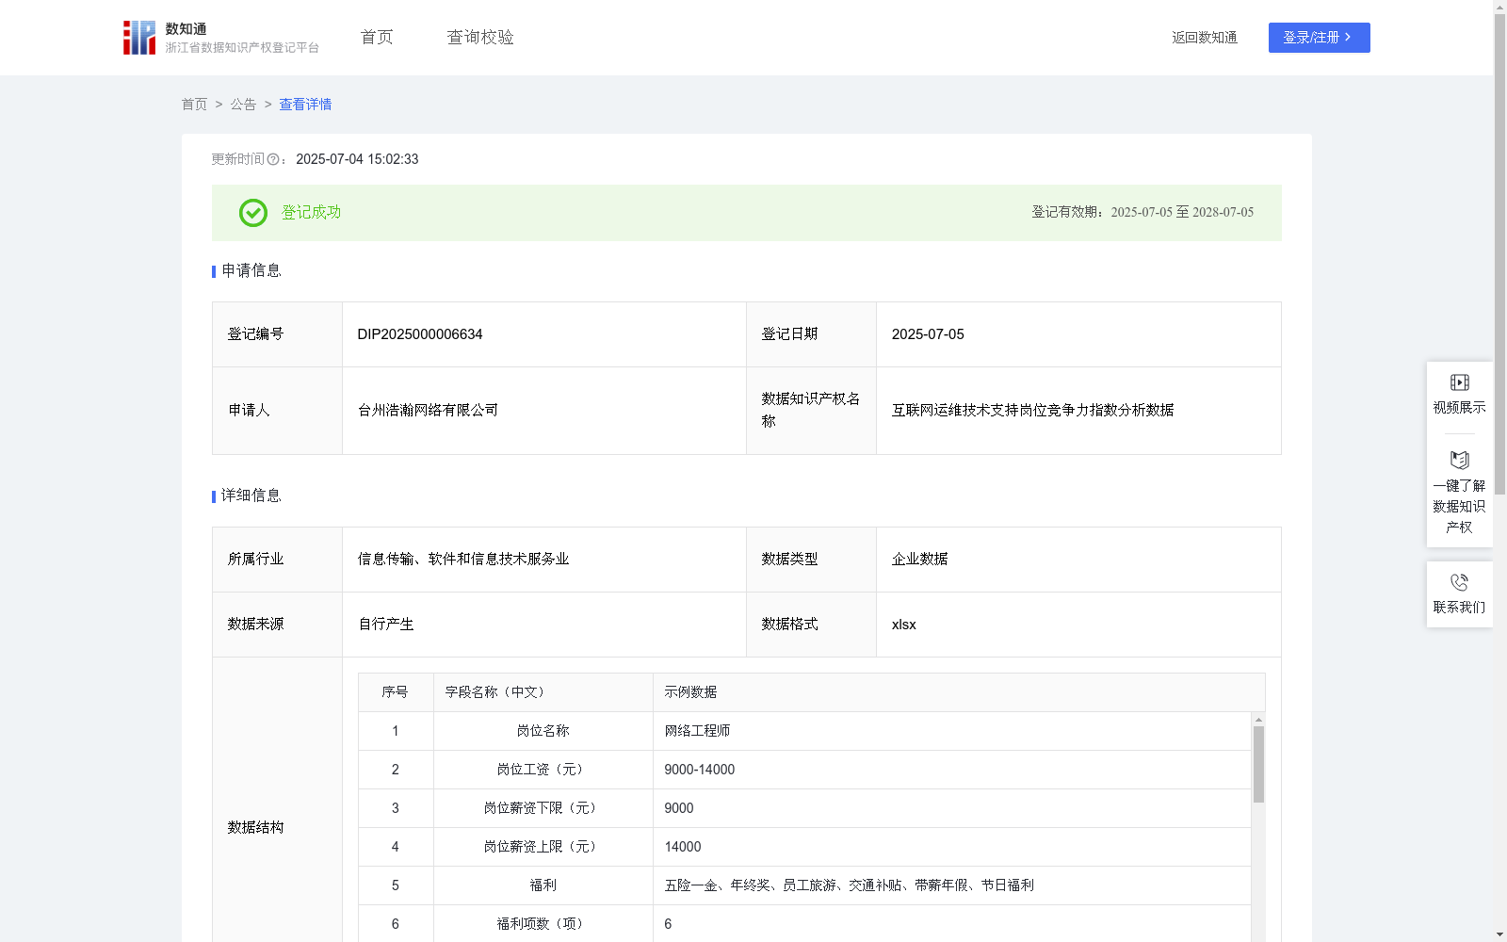The height and width of the screenshot is (942, 1507).
Task: Click the 岗位薪资下限（元） field row
Action: [805, 808]
